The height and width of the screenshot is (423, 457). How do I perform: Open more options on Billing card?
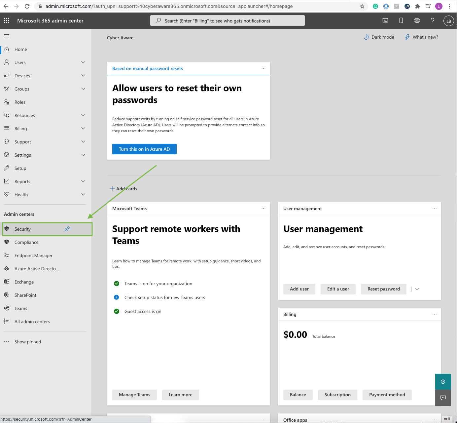(435, 314)
